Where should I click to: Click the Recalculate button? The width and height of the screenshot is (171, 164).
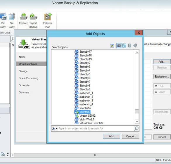[x=162, y=112]
